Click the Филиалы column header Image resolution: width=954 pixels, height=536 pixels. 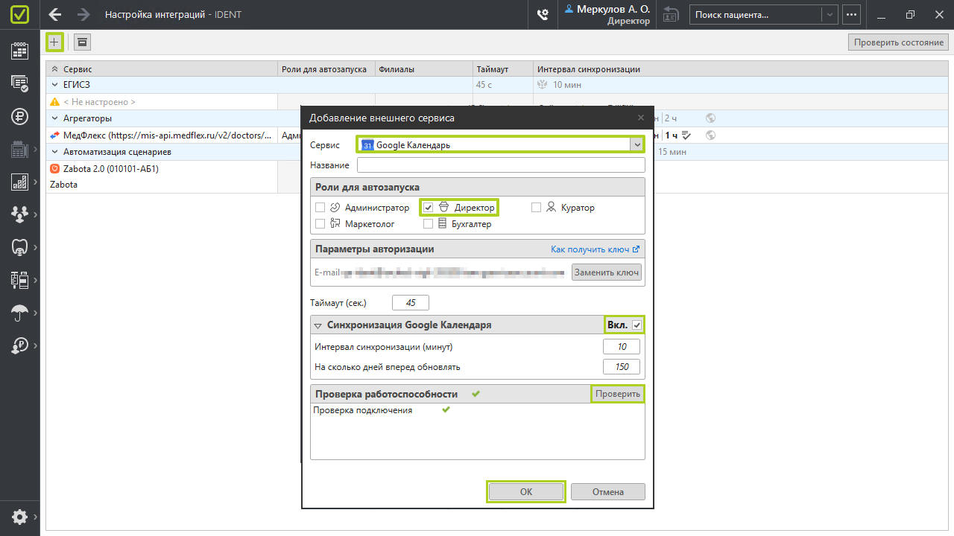(x=424, y=69)
